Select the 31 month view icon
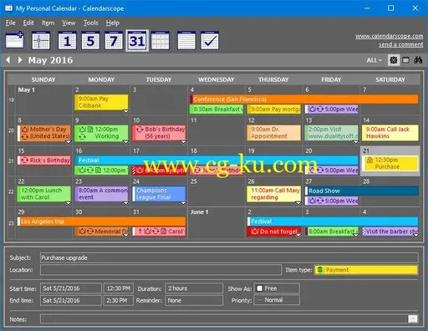 [137, 41]
